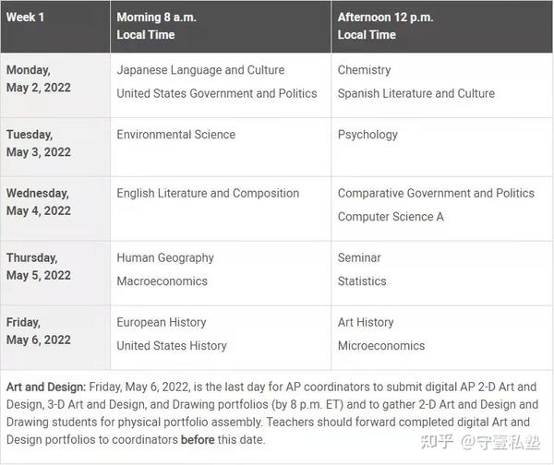The width and height of the screenshot is (554, 465).
Task: Click Spanish Literature and Culture
Action: [x=415, y=93]
